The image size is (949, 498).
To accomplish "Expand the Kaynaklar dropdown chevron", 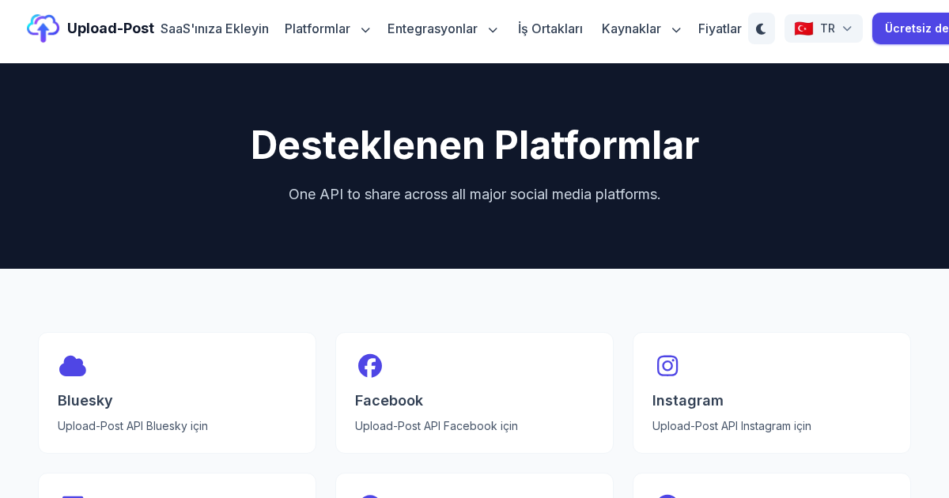I will click(x=676, y=29).
